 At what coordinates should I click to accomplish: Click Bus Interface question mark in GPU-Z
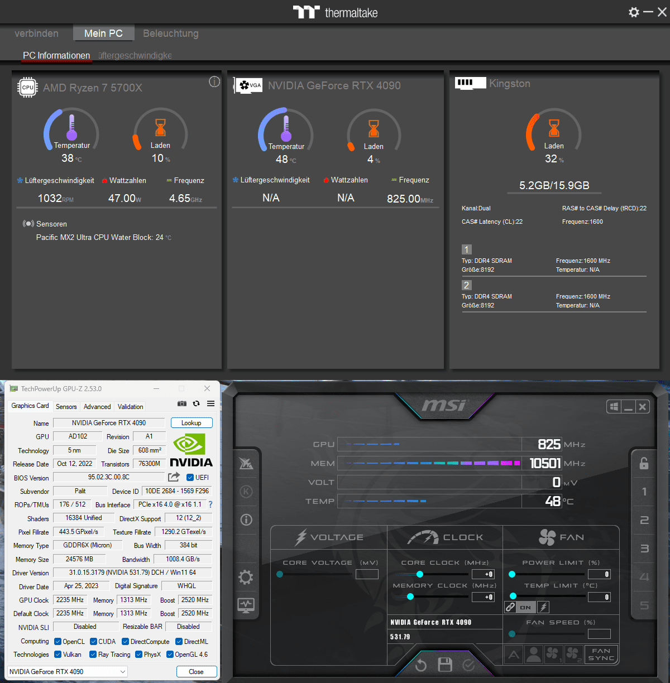[210, 504]
